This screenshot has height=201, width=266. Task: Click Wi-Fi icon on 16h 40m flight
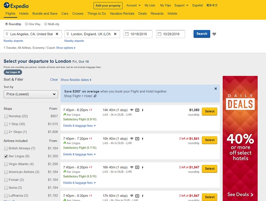(x=131, y=167)
